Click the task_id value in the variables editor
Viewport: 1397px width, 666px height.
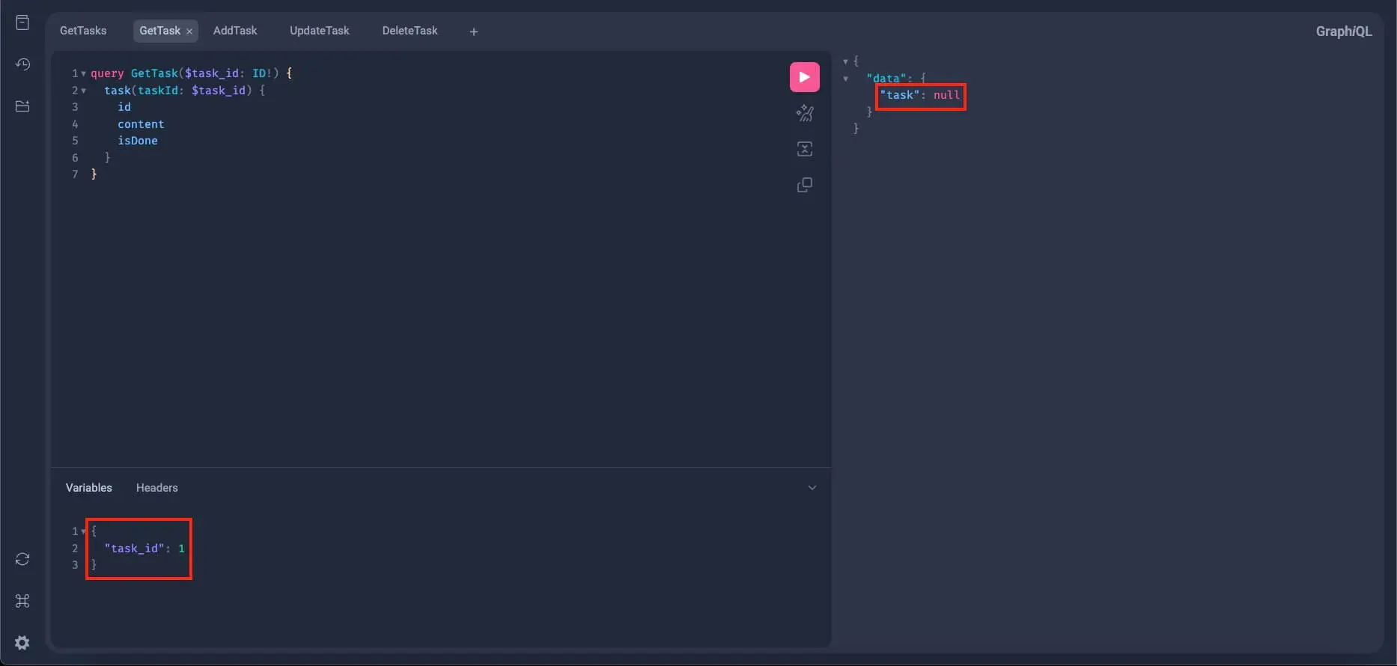(x=181, y=549)
